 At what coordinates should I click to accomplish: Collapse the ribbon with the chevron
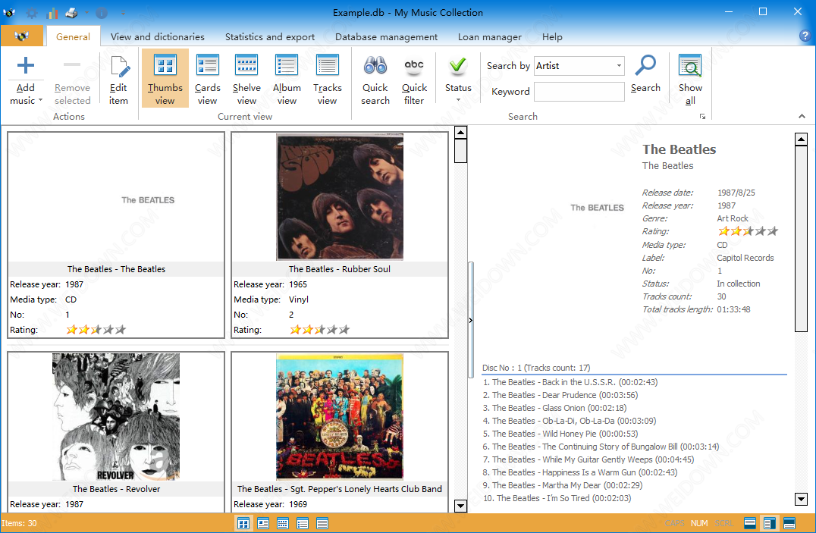pos(802,117)
